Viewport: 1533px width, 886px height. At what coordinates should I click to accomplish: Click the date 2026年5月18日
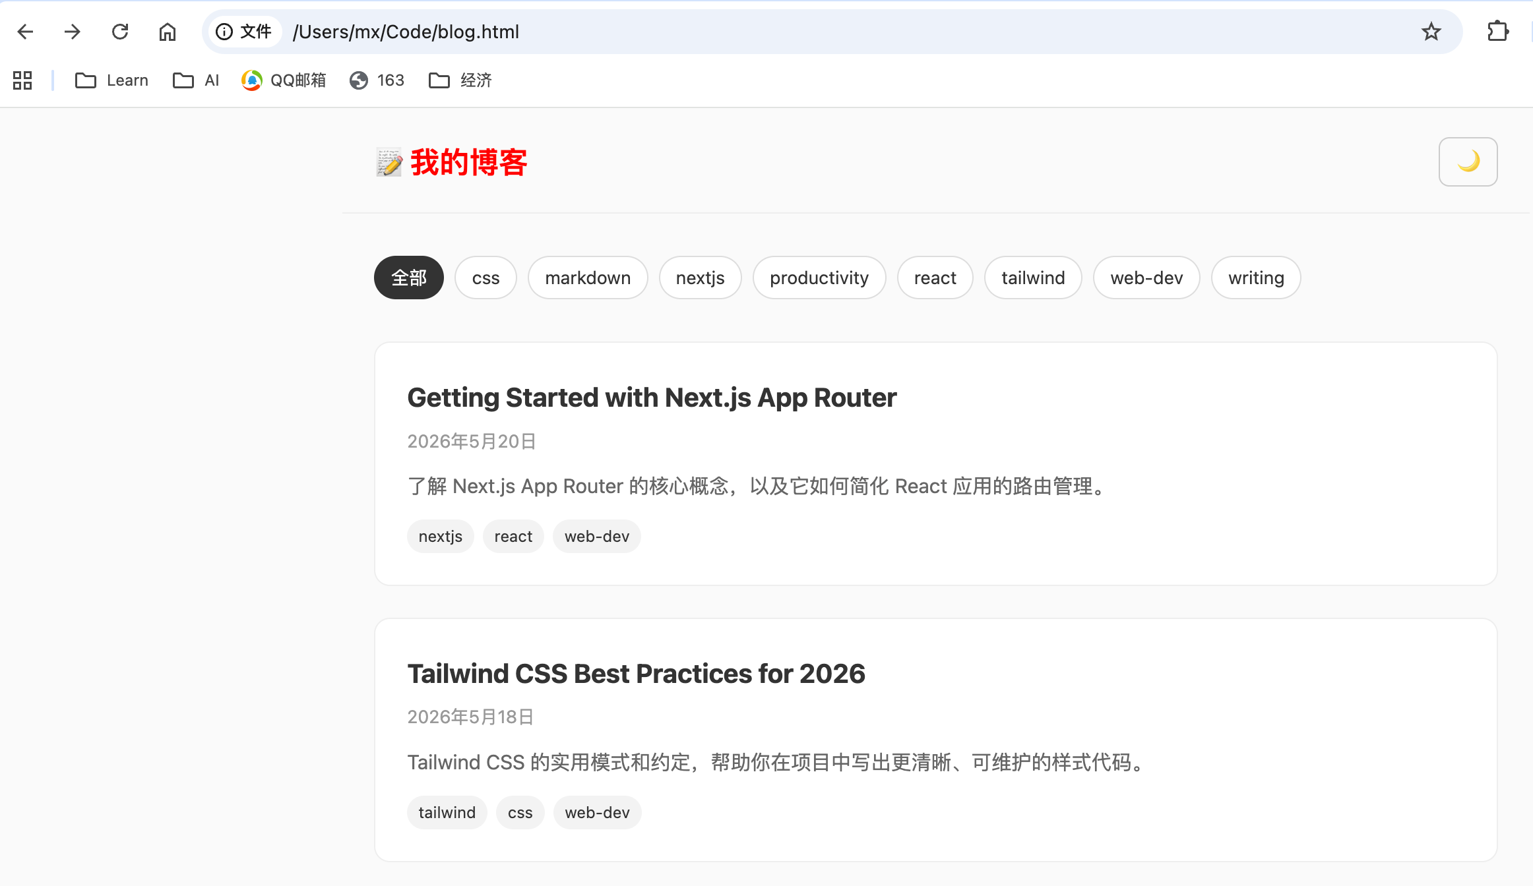(x=470, y=717)
